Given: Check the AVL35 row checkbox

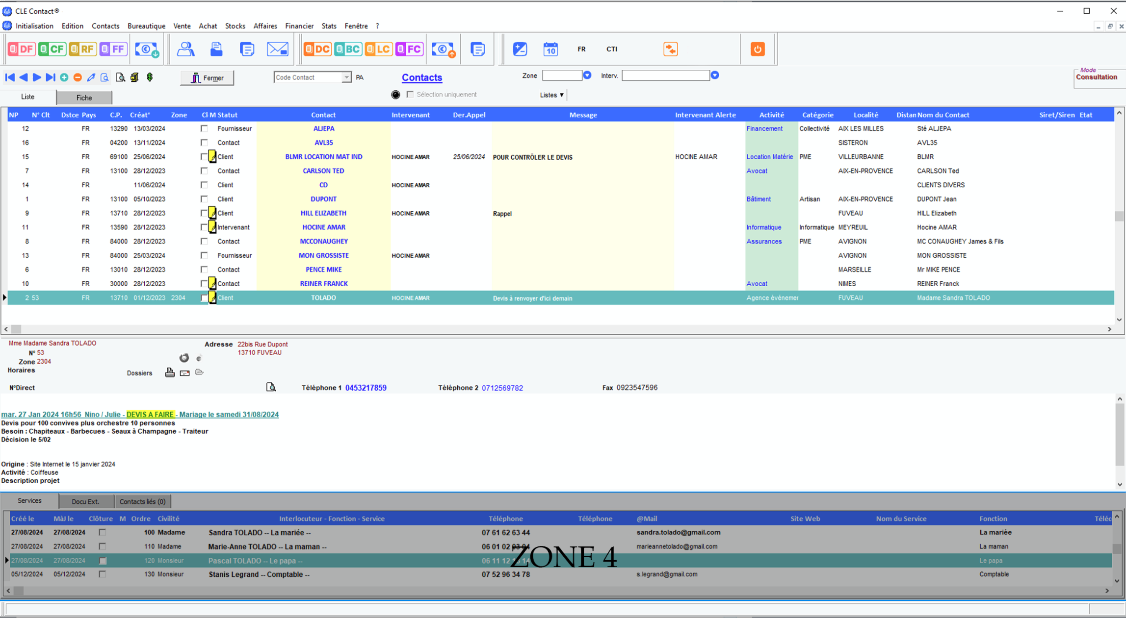Looking at the screenshot, I should [204, 143].
